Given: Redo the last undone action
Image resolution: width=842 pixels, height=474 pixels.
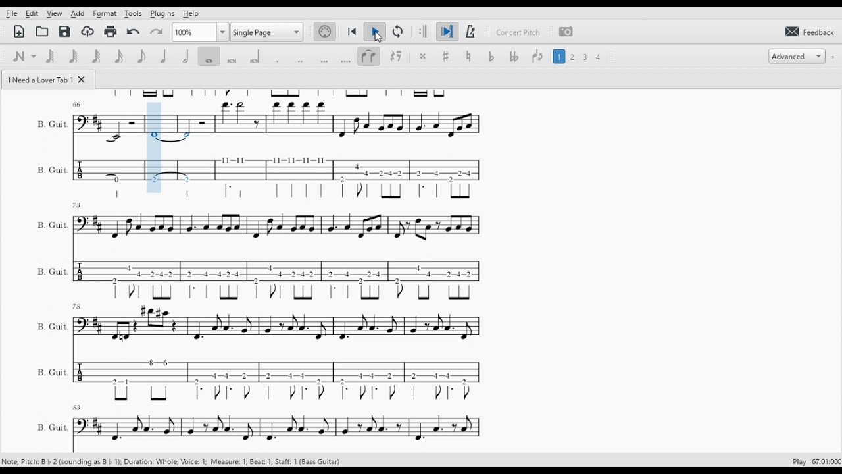Looking at the screenshot, I should pos(156,32).
